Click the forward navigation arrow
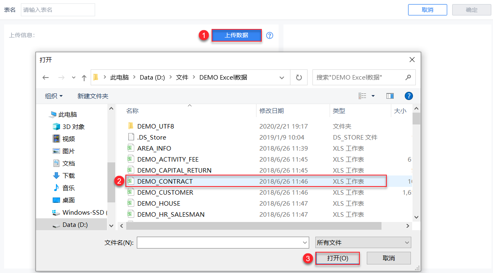The image size is (493, 273). pyautogui.click(x=61, y=78)
